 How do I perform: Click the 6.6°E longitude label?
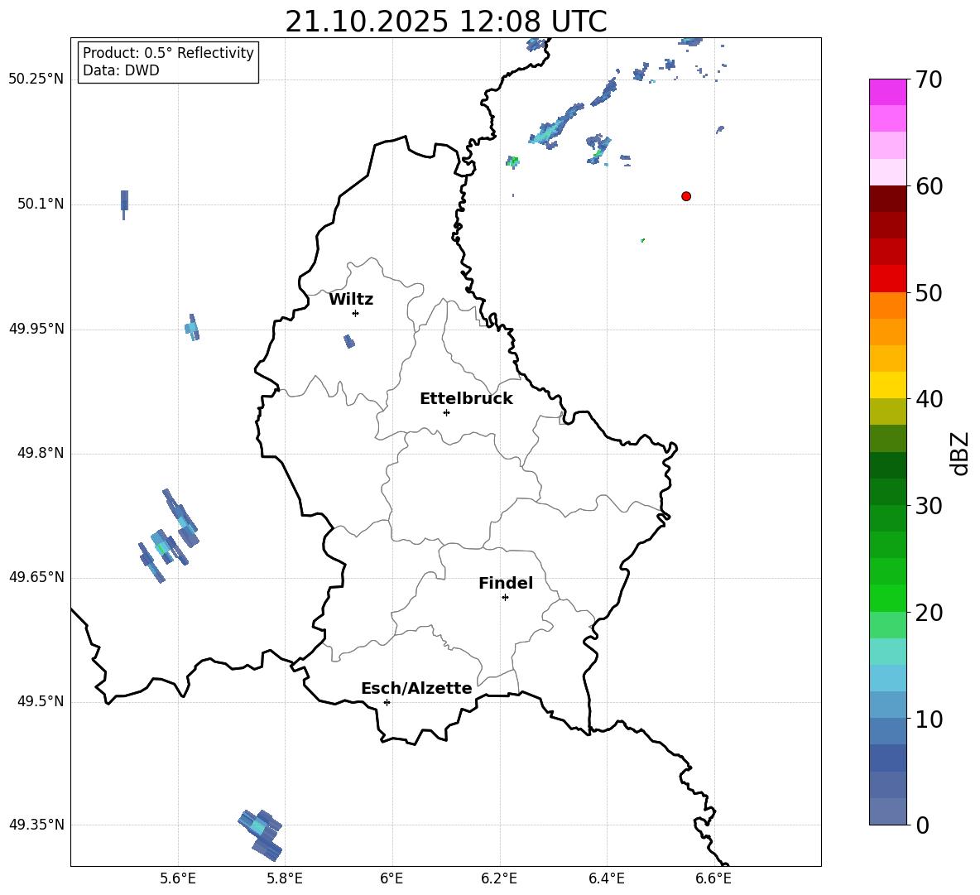pyautogui.click(x=713, y=878)
